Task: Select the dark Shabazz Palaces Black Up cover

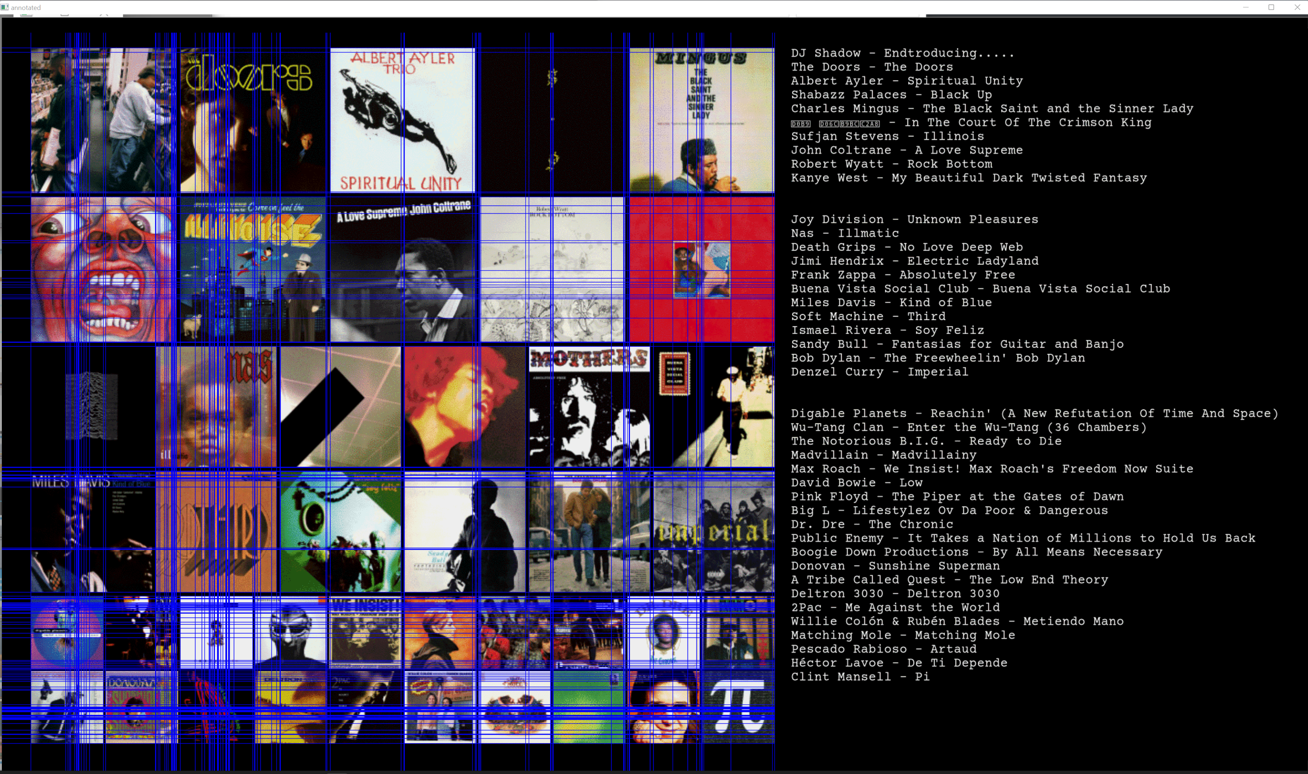Action: [x=552, y=120]
